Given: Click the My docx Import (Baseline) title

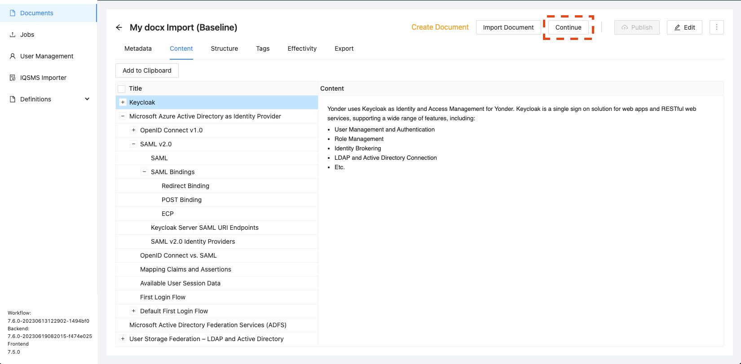Looking at the screenshot, I should pyautogui.click(x=183, y=27).
